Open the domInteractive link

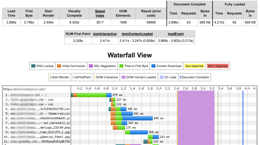click(x=105, y=34)
